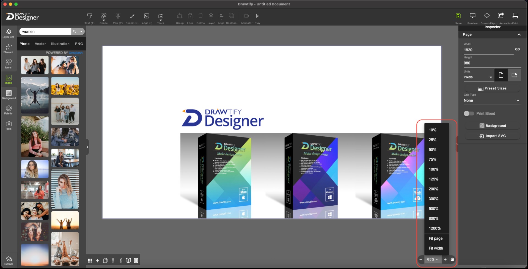Select the Pen tool
This screenshot has height=269, width=528.
(x=118, y=18)
